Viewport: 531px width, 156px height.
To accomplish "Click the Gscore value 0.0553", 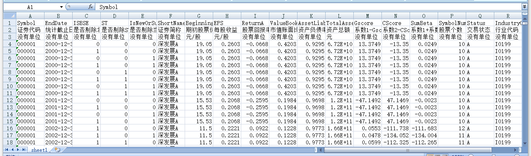I will tap(367, 128).
